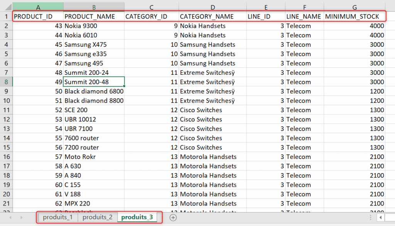Select row 15 header
395x226 pixels.
pos(6,147)
